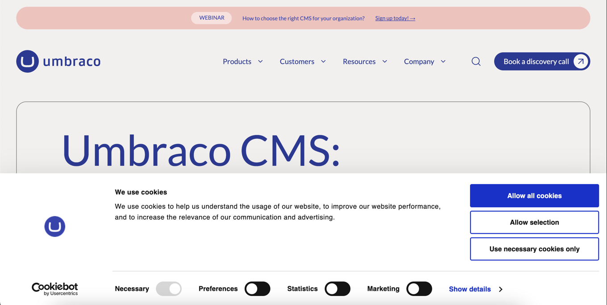The height and width of the screenshot is (305, 607).
Task: Enable the Preferences cookies toggle
Action: click(258, 289)
